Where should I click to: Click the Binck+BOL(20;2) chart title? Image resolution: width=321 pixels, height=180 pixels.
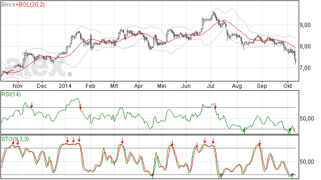click(x=23, y=5)
